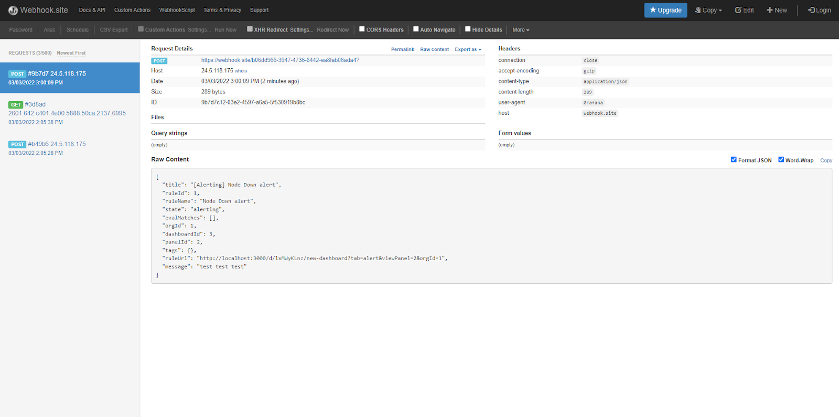Open the Docs & API menu

[x=92, y=10]
